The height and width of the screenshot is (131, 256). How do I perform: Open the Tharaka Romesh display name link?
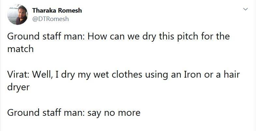click(x=57, y=10)
